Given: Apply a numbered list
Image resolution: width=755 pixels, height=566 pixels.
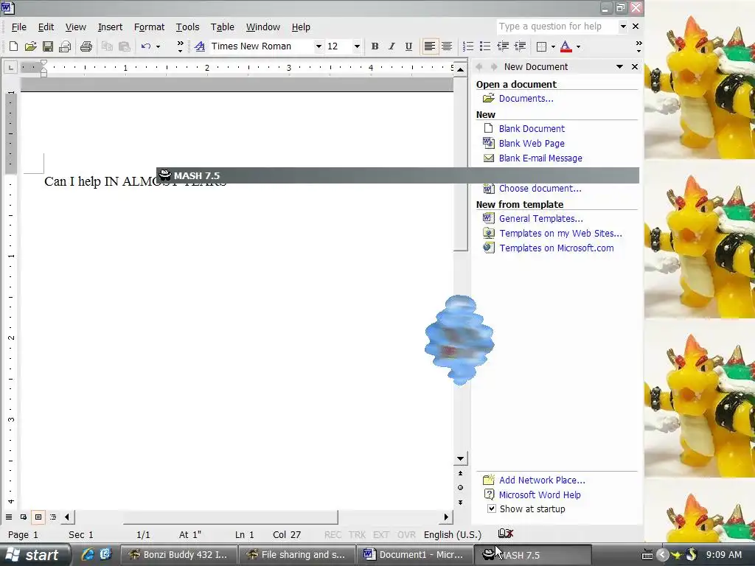Looking at the screenshot, I should point(468,46).
